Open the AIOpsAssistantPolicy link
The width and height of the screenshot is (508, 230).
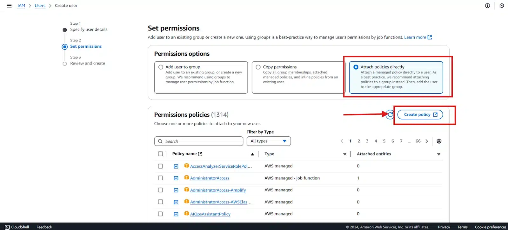[210, 214]
